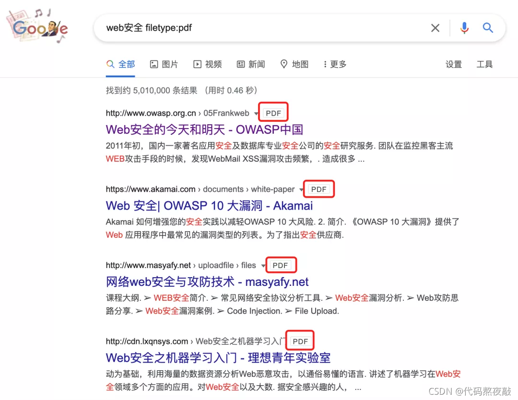
Task: Switch to the 视频 tab
Action: tap(208, 64)
